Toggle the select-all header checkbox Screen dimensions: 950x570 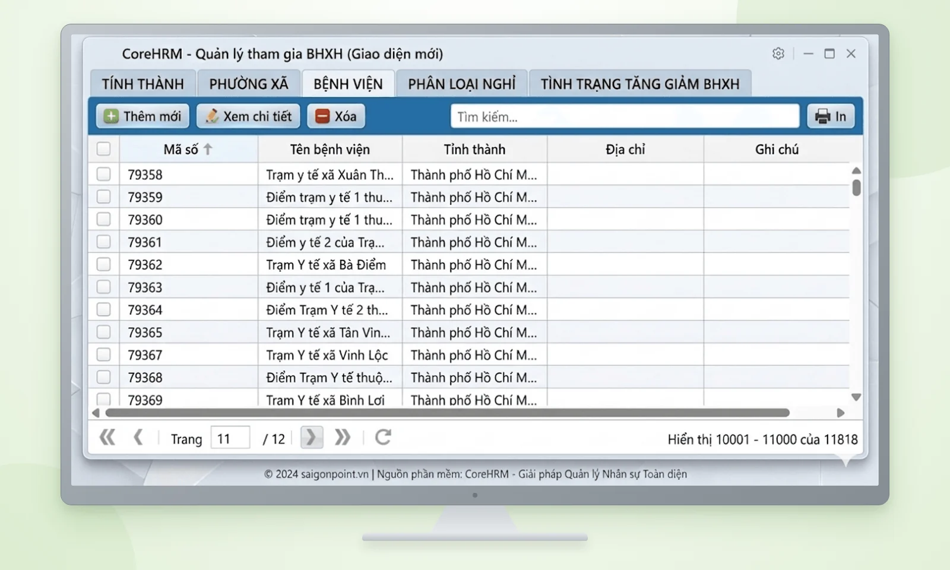tap(104, 149)
